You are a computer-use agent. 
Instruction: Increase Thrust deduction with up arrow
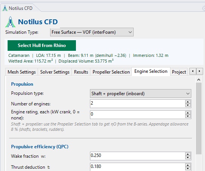point(188,165)
